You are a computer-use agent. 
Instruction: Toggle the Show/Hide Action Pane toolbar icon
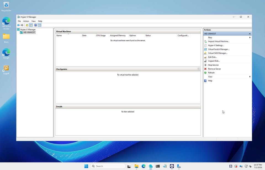pyautogui.click(x=39, y=25)
